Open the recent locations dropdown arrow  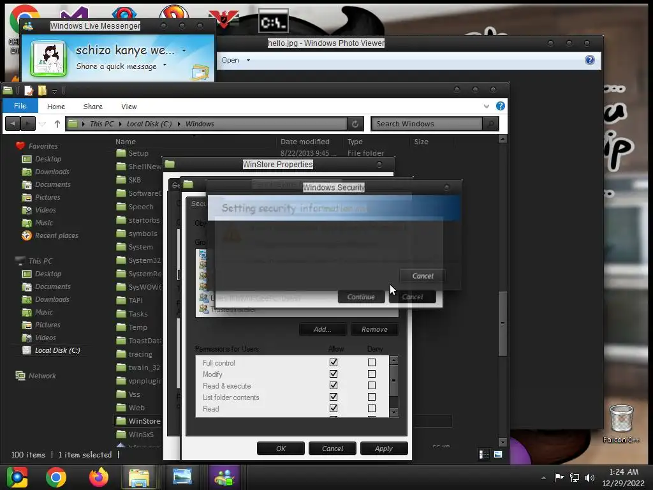(42, 124)
